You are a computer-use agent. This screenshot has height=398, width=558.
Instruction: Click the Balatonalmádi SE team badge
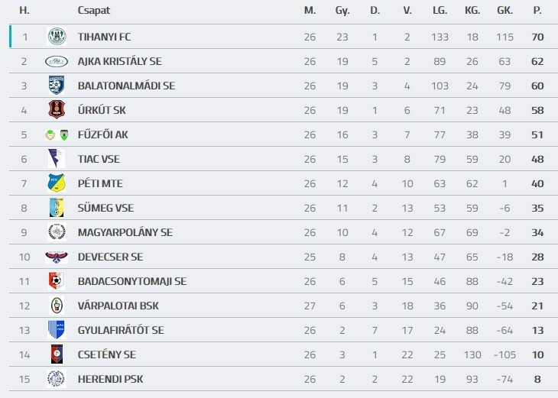(57, 86)
